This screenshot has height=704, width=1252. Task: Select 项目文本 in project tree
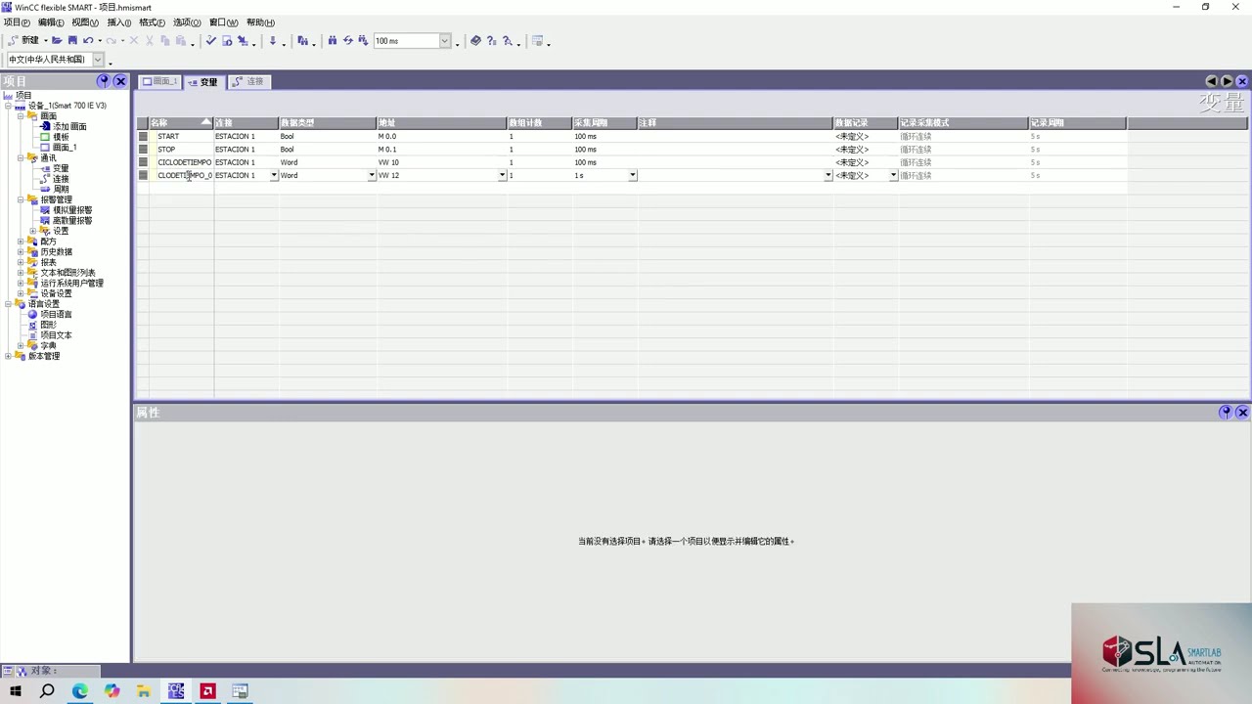point(56,335)
